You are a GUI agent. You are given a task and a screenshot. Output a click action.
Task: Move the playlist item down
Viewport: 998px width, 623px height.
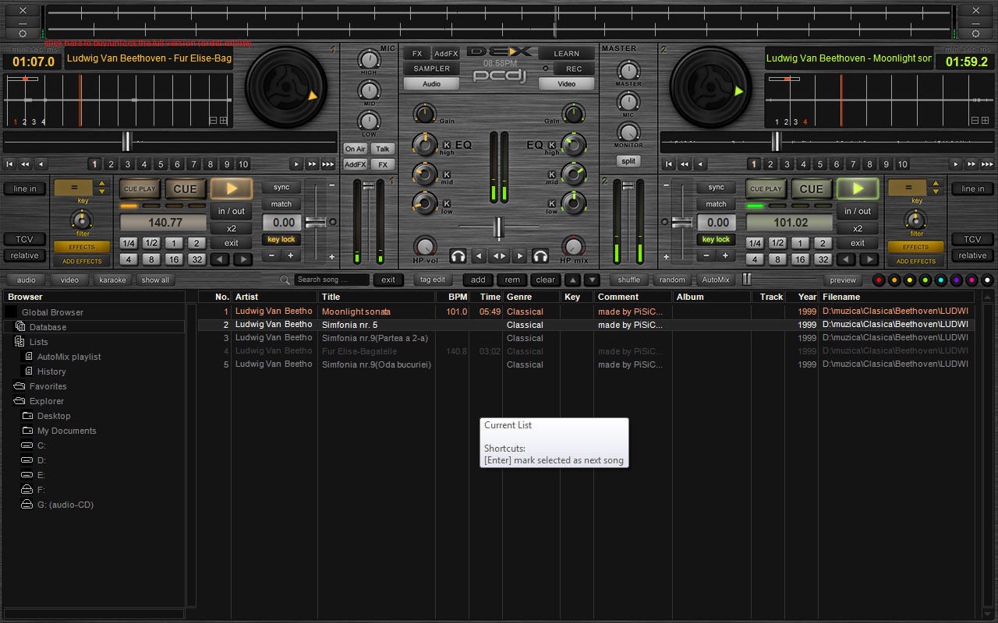click(x=592, y=280)
